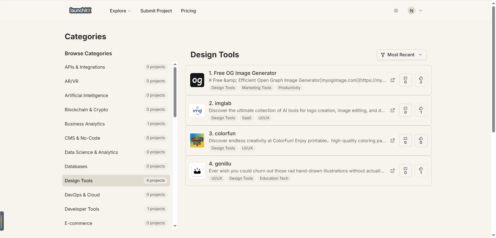Click the comments icon on imglab

[405, 110]
